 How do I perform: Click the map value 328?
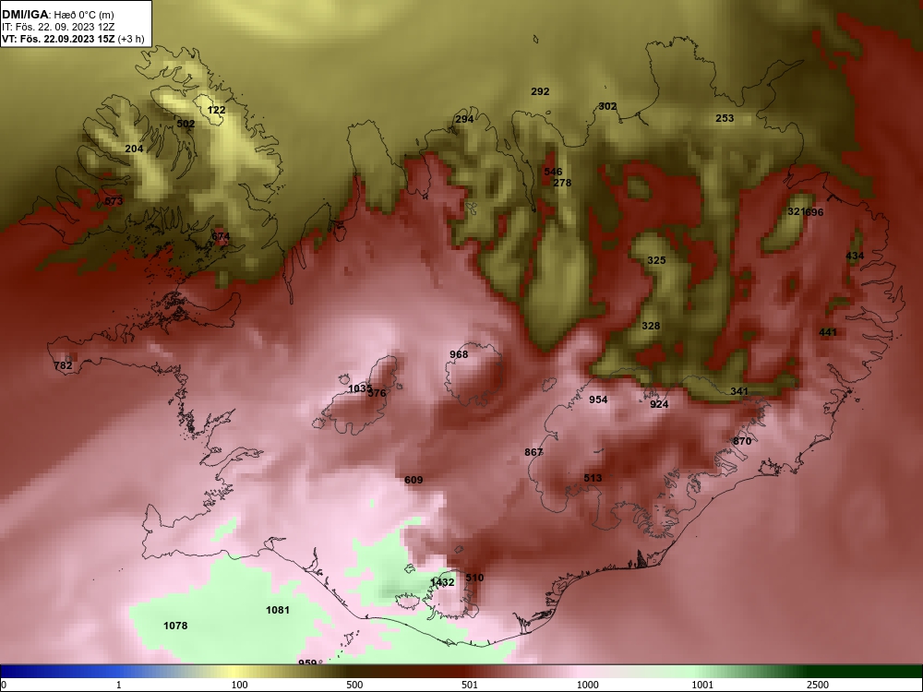[x=651, y=326]
